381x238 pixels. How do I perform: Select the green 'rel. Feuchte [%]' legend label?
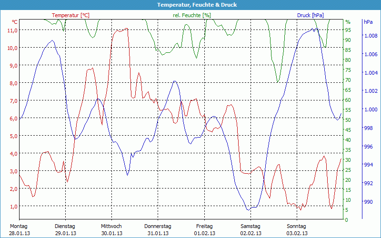(x=192, y=15)
